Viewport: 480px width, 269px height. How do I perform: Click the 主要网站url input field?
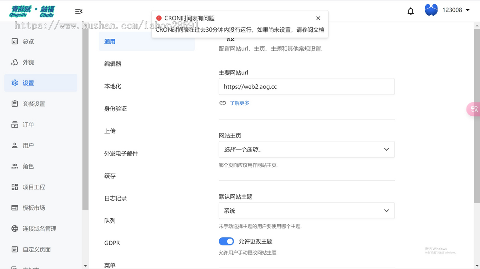(307, 86)
